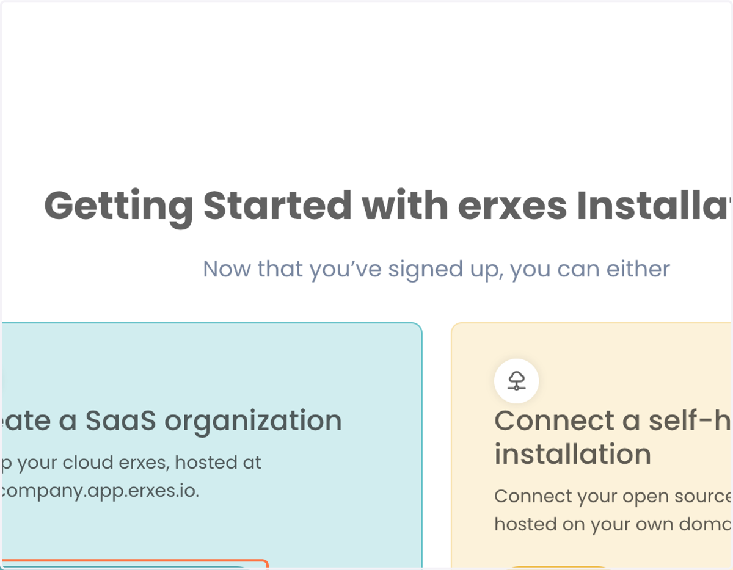Viewport: 733px width, 570px height.
Task: Click the Getting Started with erxes title
Action: [x=388, y=206]
